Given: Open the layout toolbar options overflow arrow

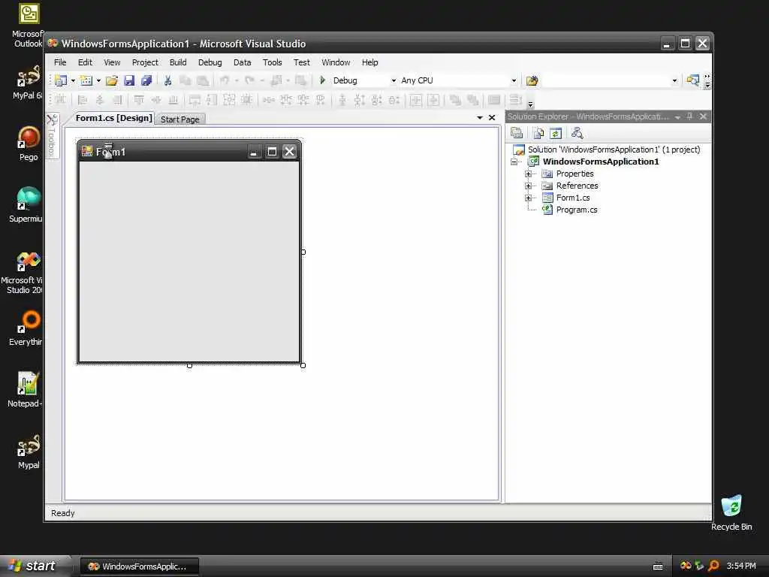Looking at the screenshot, I should 531,104.
